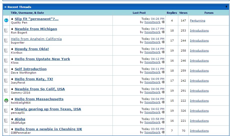
Task: Jump to first unread in Slowly gearing up thread
Action: tap(12, 109)
